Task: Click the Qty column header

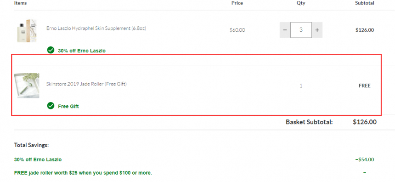Action: pos(300,3)
